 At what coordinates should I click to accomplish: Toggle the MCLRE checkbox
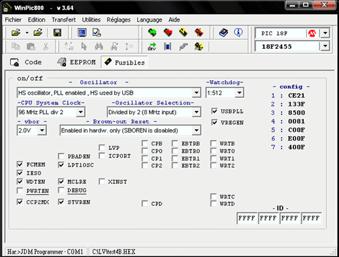pos(61,181)
